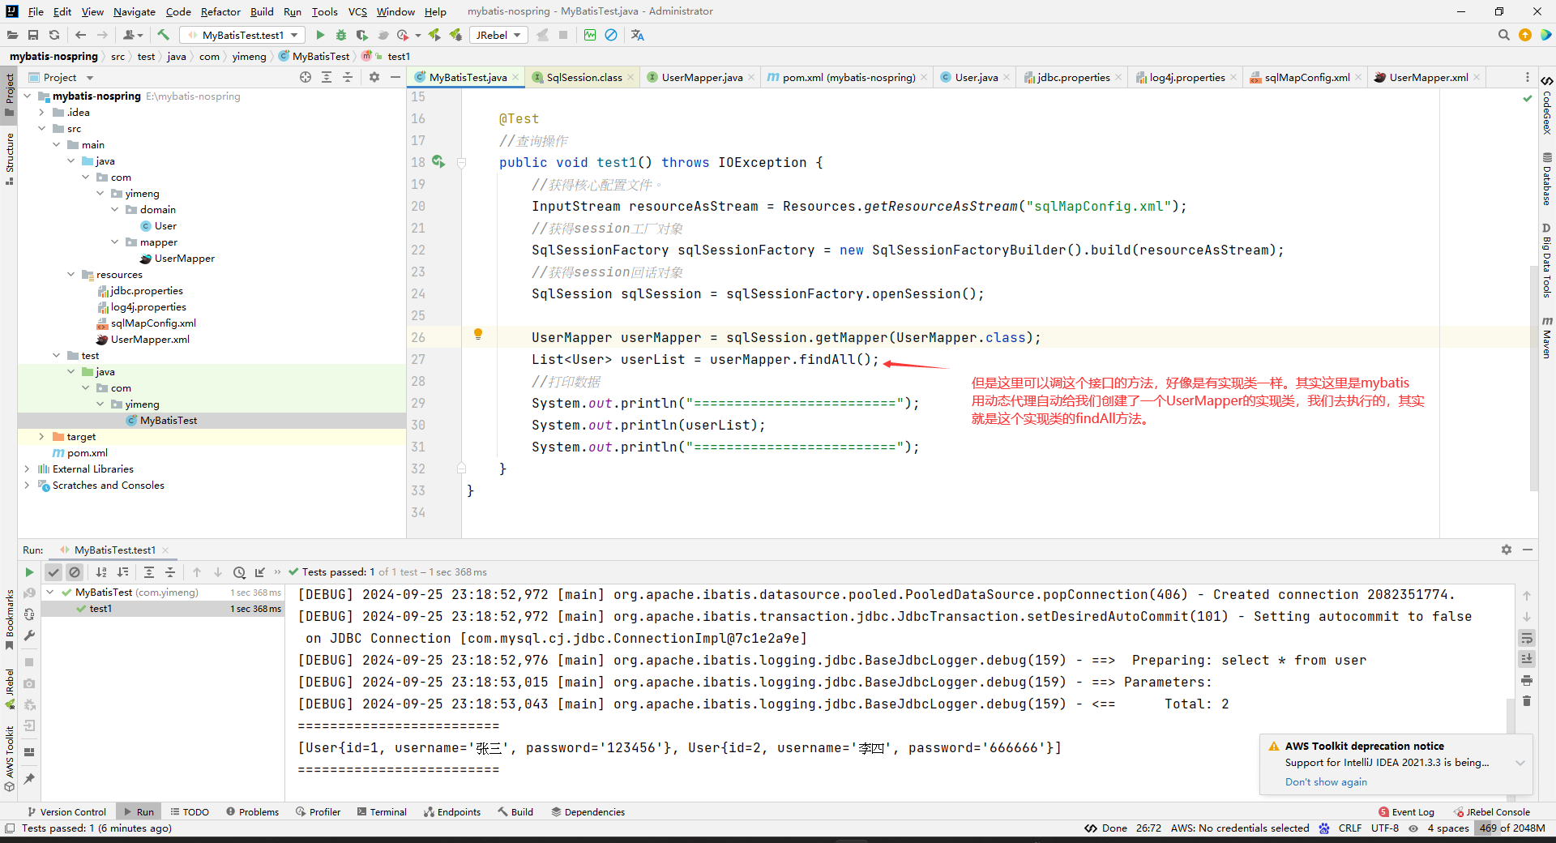Open the Refactor menu

(x=220, y=11)
